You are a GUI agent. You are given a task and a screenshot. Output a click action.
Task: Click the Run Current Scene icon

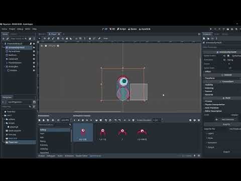pyautogui.click(x=228, y=29)
